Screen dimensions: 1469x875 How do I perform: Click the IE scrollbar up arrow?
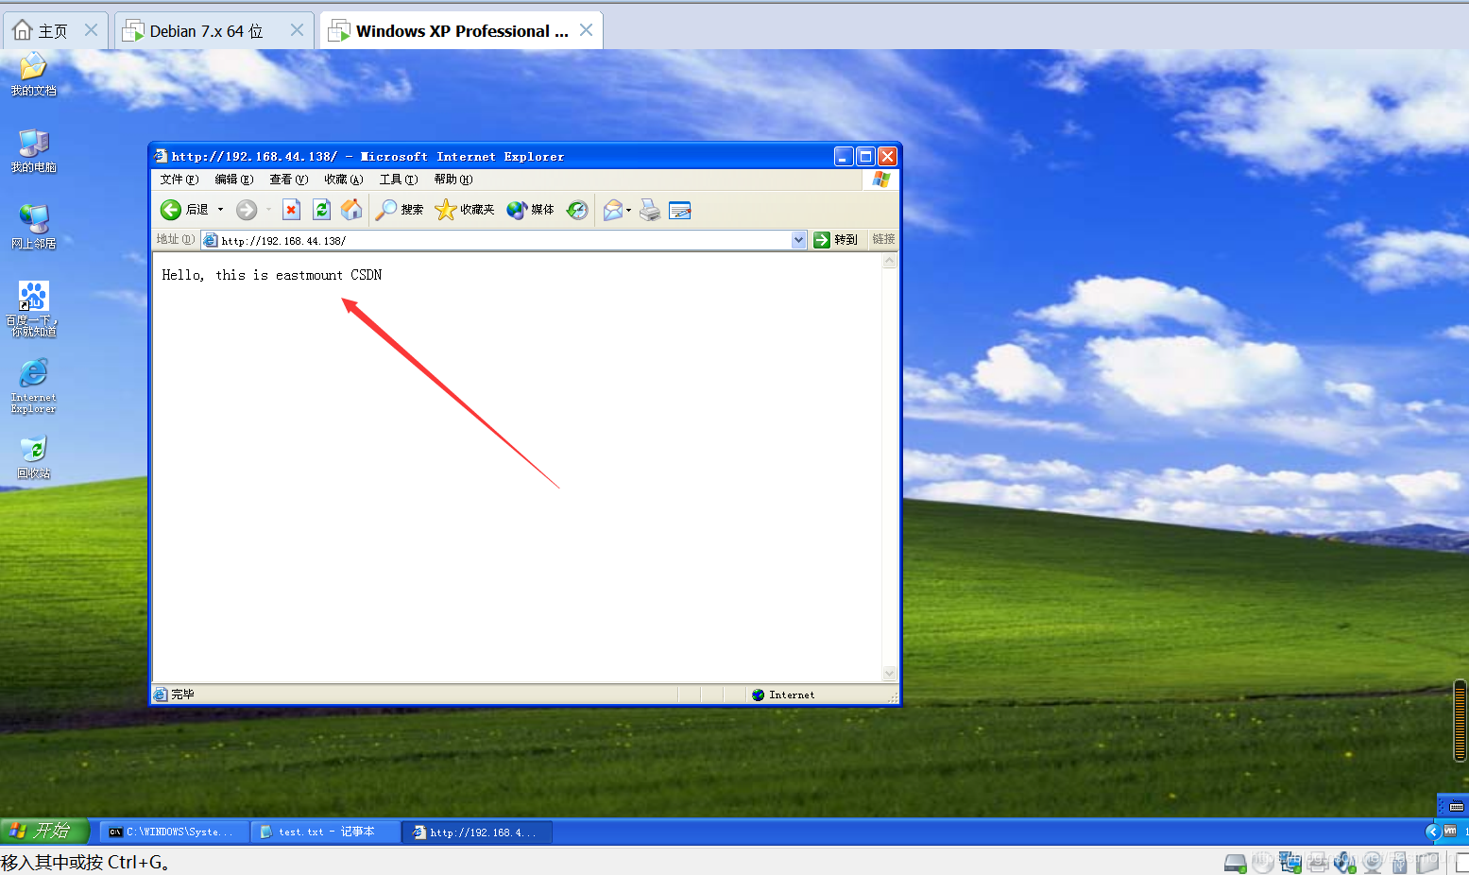point(889,261)
